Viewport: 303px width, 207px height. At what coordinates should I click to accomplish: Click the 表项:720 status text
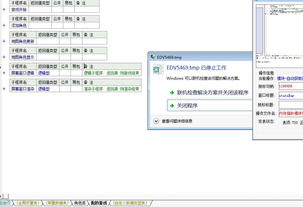click(290, 123)
